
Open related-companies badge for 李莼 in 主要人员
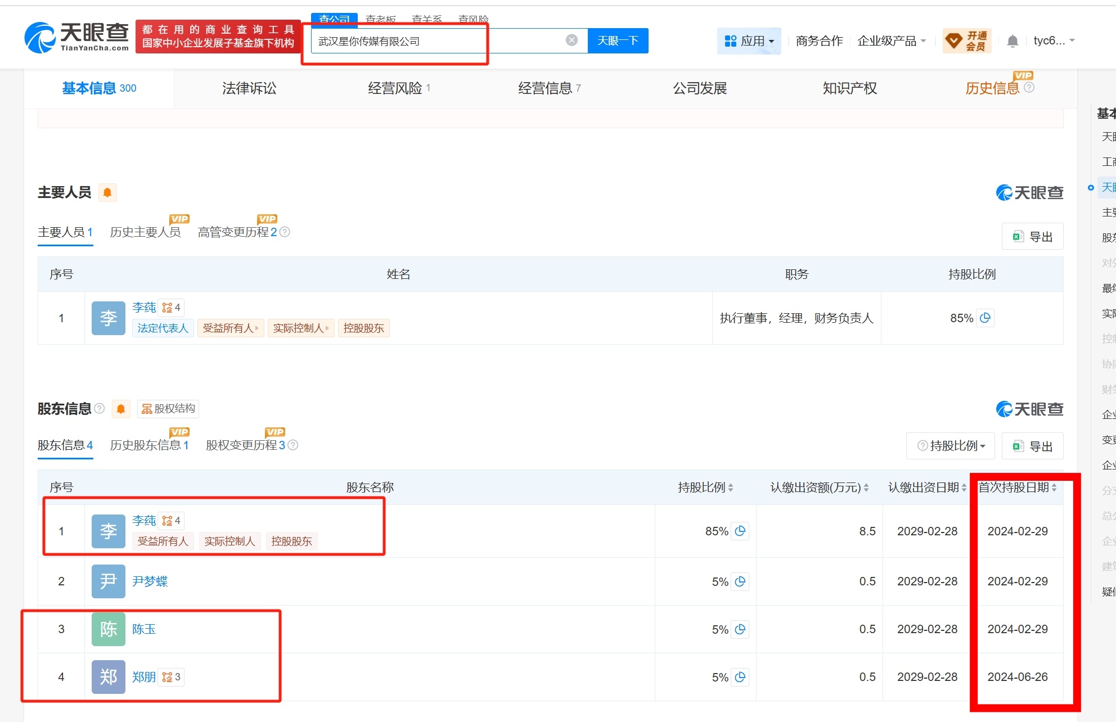tap(171, 308)
